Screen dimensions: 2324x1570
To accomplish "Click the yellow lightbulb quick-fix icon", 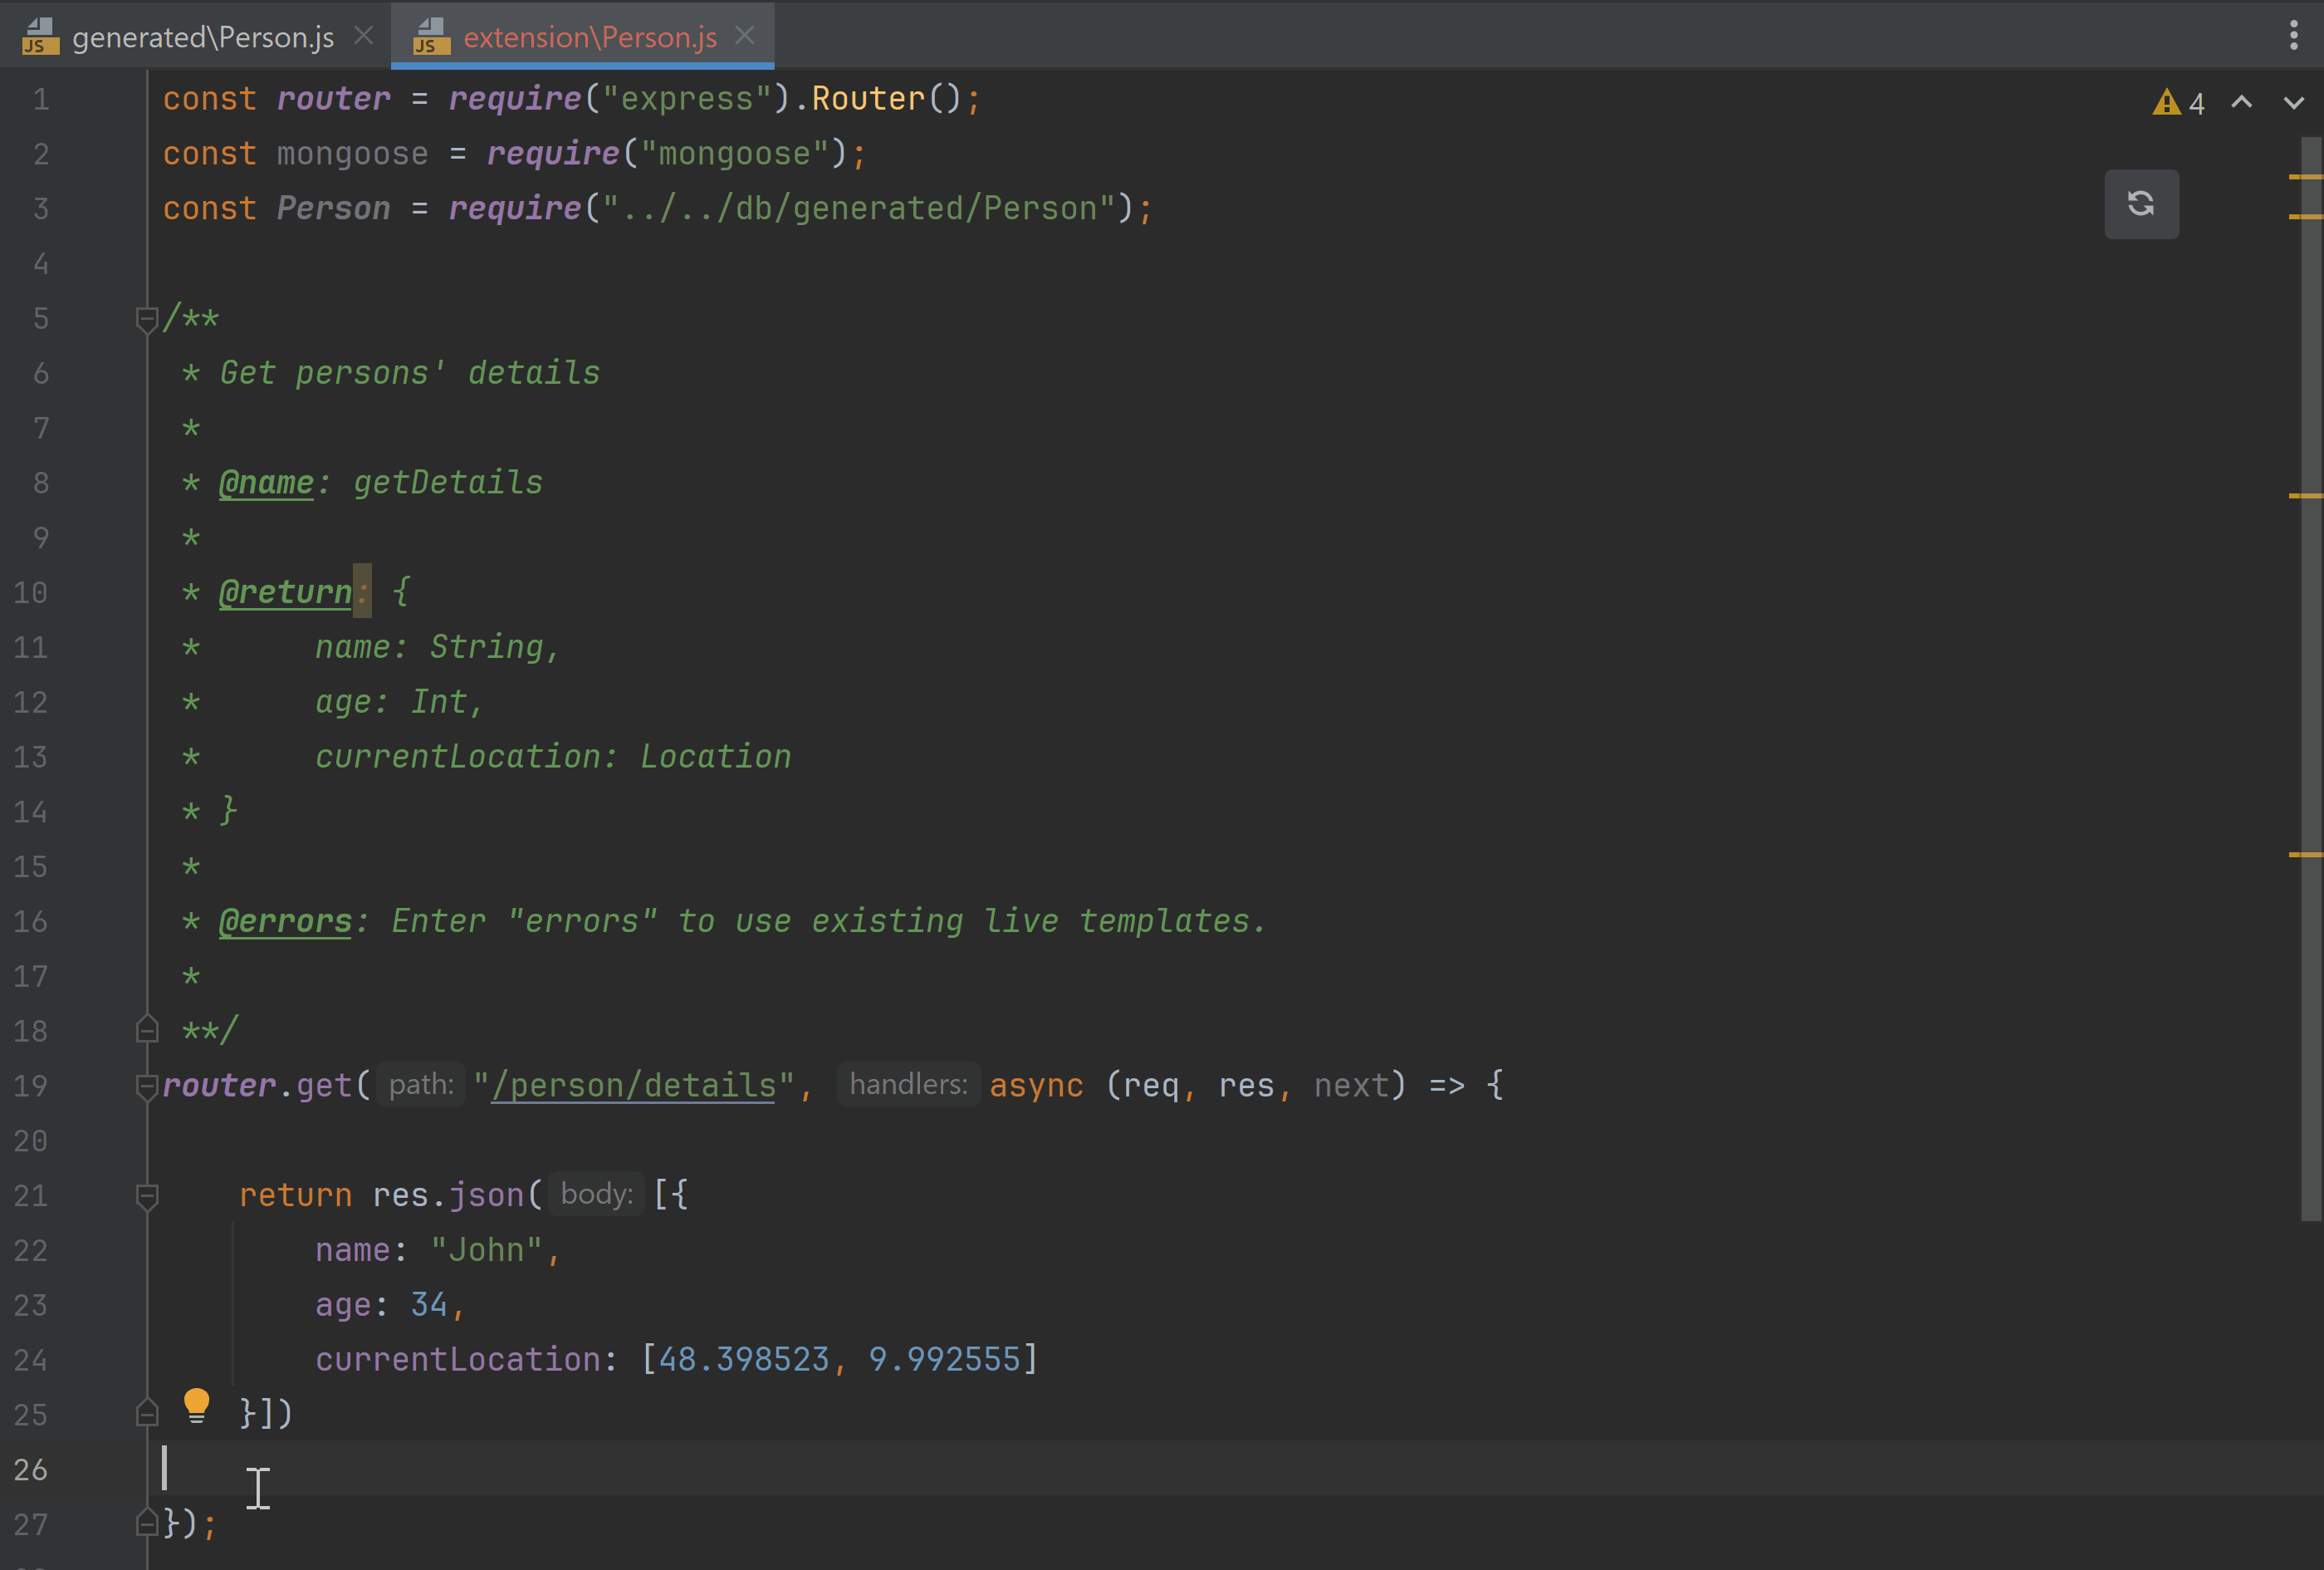I will pos(196,1405).
